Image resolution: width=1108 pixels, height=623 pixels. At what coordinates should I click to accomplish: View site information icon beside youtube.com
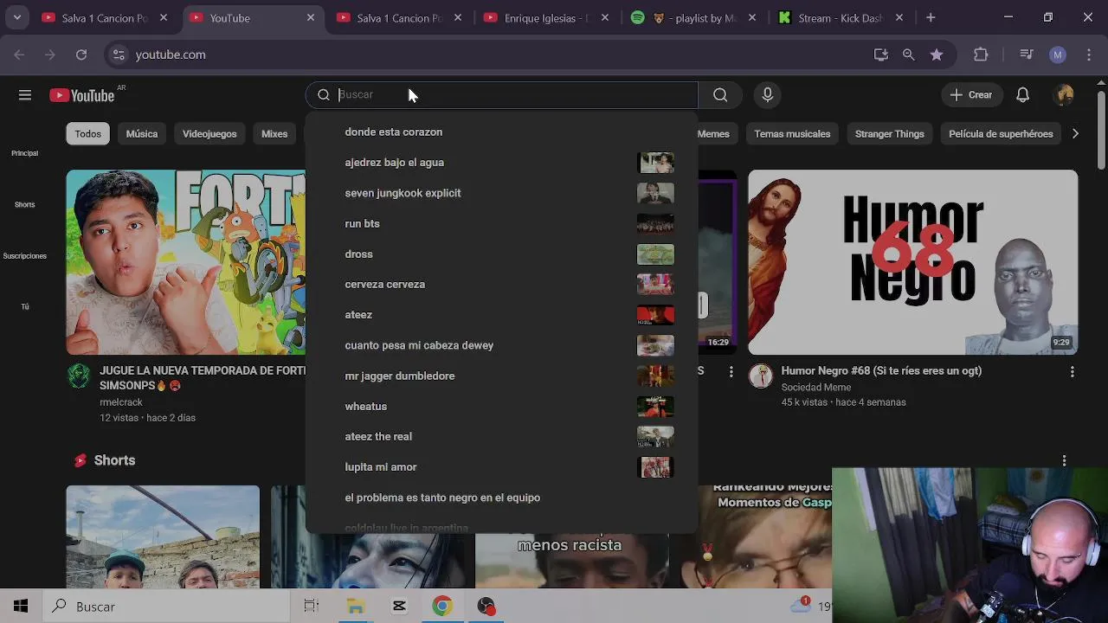pos(119,55)
